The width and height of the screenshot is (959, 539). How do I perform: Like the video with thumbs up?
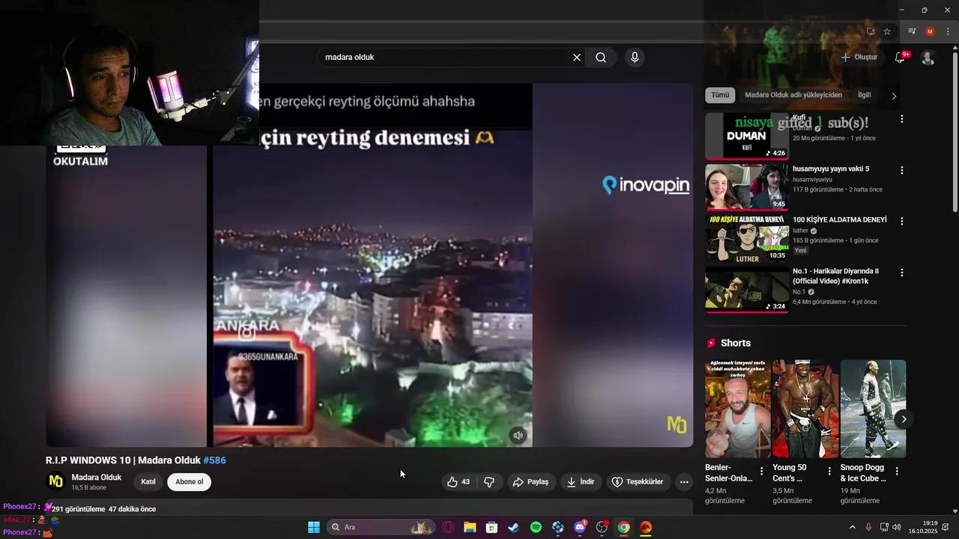point(458,482)
